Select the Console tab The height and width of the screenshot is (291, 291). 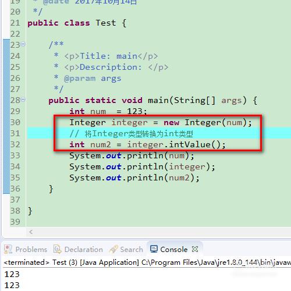(174, 250)
